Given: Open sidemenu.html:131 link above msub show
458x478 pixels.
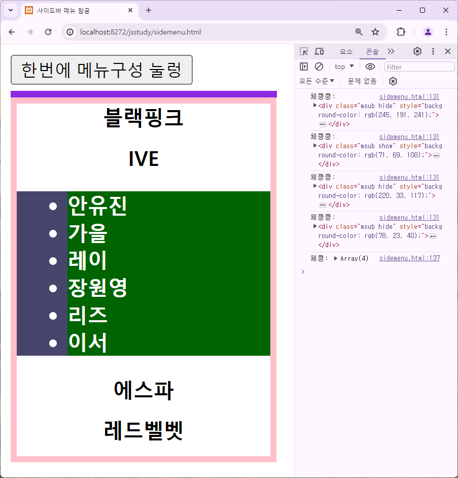Looking at the screenshot, I should (409, 137).
